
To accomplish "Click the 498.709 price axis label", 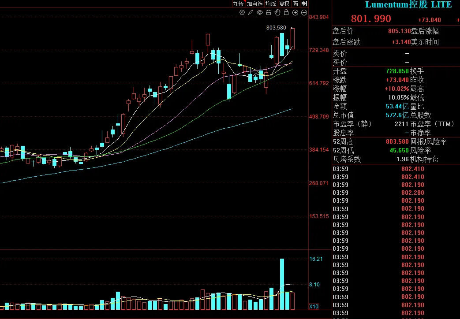I will pyautogui.click(x=319, y=117).
